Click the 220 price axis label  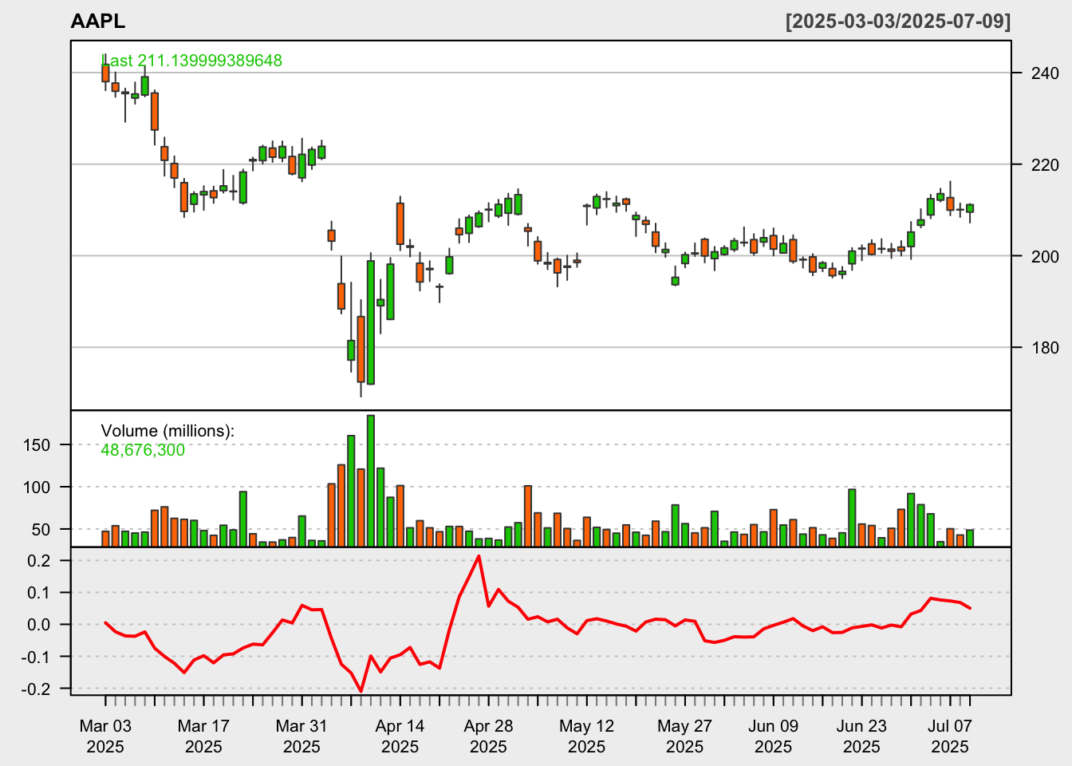(x=1046, y=165)
